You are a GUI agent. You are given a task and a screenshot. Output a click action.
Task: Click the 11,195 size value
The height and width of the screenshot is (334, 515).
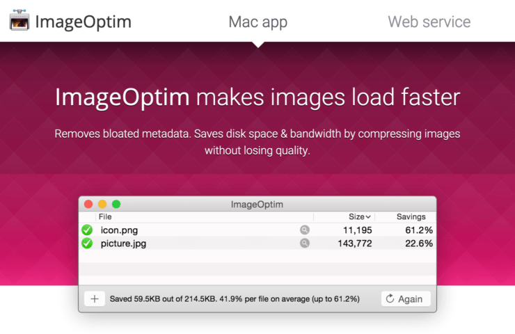[357, 230]
